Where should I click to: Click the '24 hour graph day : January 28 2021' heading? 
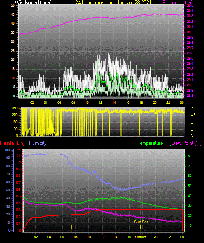click(x=113, y=3)
